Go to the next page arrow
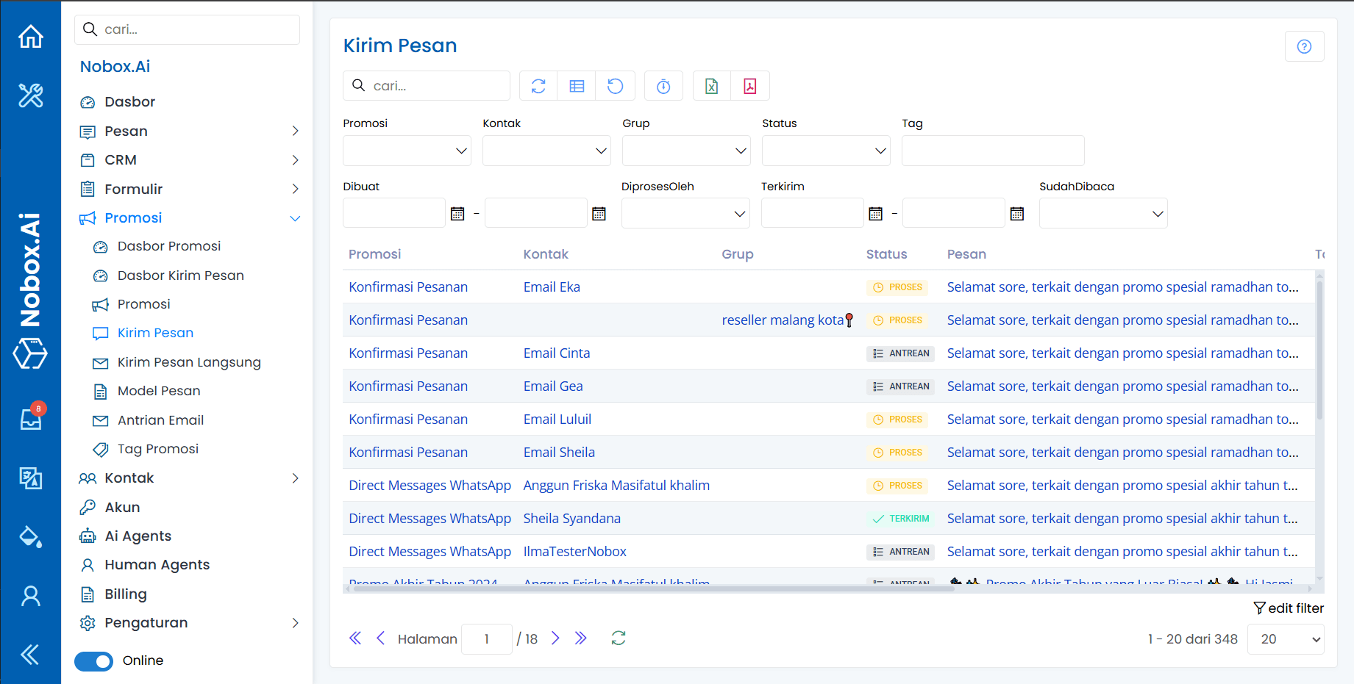The height and width of the screenshot is (684, 1354). (555, 638)
